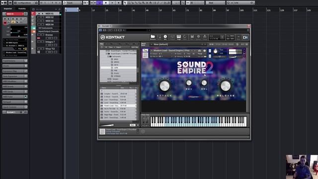Click the Cubase Record transport button
The height and width of the screenshot is (179, 318).
pyautogui.click(x=119, y=3)
